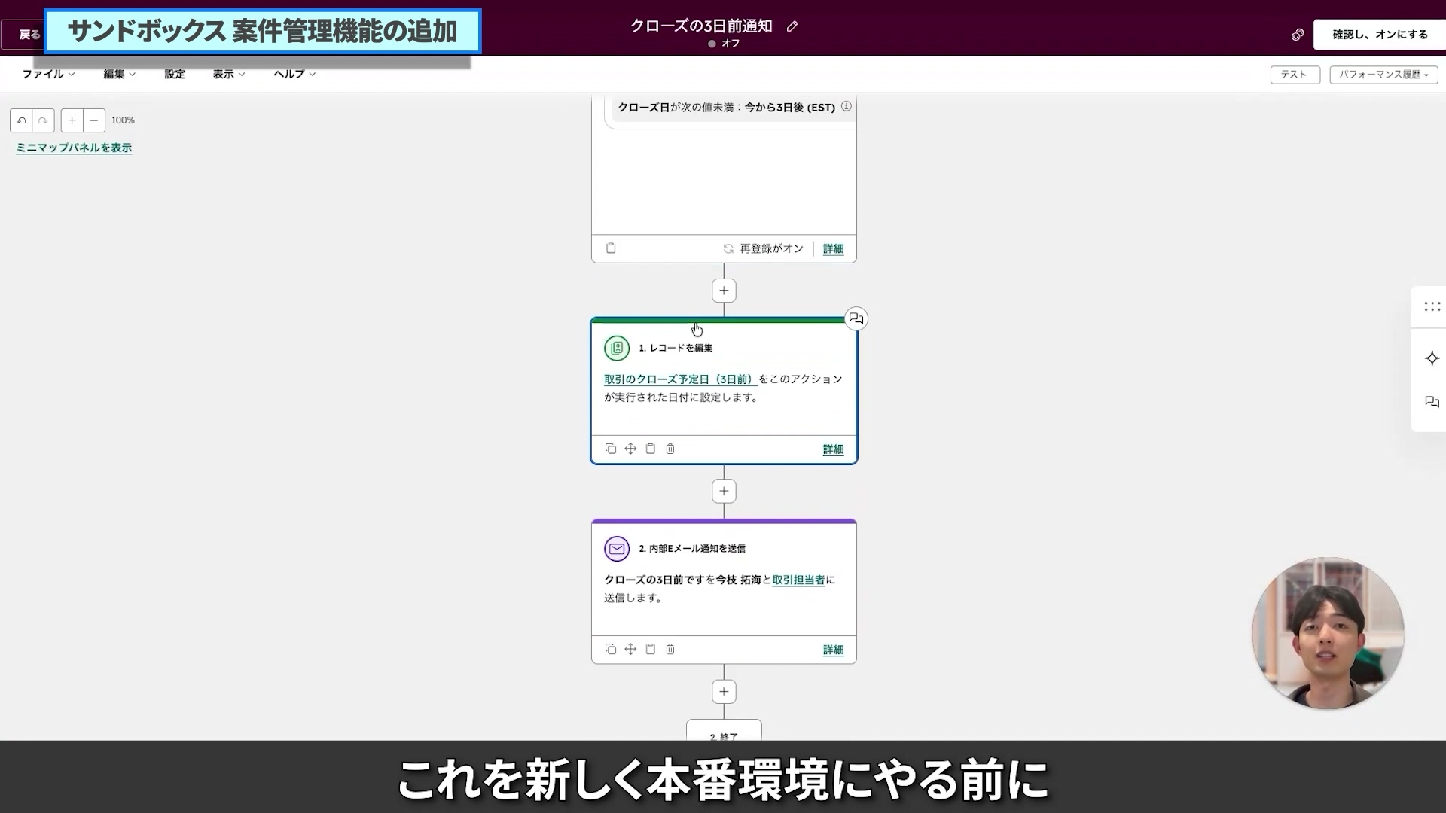Run a test via the テスト button
The height and width of the screenshot is (813, 1446).
(1295, 75)
